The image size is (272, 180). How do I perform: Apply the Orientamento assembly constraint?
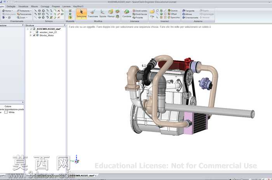pos(190,17)
